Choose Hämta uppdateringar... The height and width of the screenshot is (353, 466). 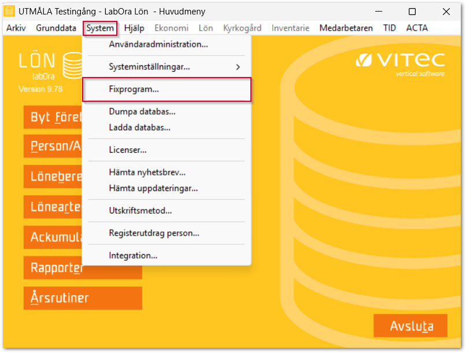pos(167,188)
